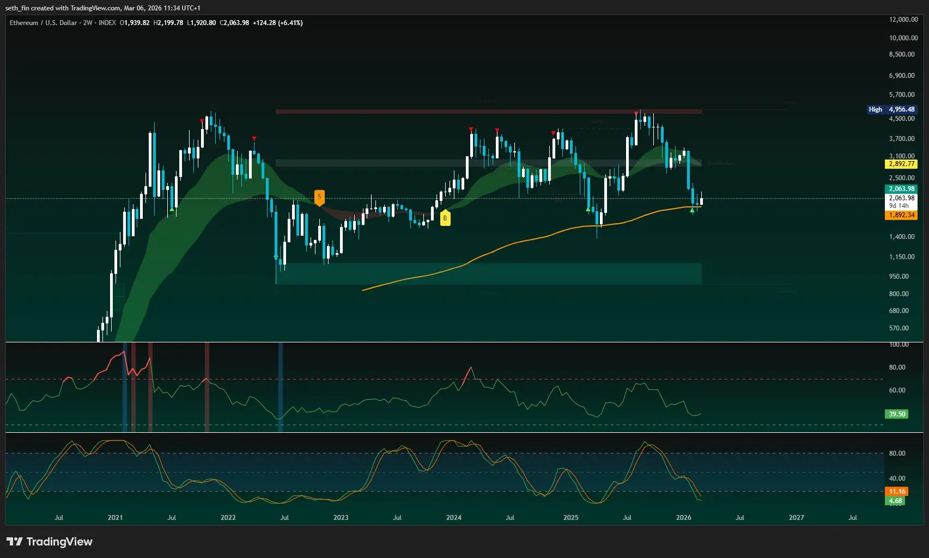Image resolution: width=929 pixels, height=558 pixels.
Task: Click 3,700.00 on the price axis
Action: pyautogui.click(x=902, y=139)
